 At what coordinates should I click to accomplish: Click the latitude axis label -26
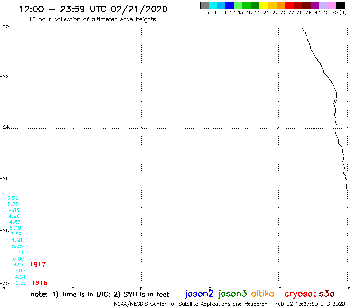tap(4, 178)
